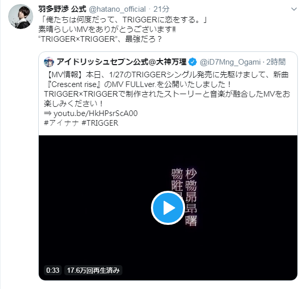Click the 2時間 timestamp of quoted tweet
This screenshot has width=305, height=289.
(276, 62)
